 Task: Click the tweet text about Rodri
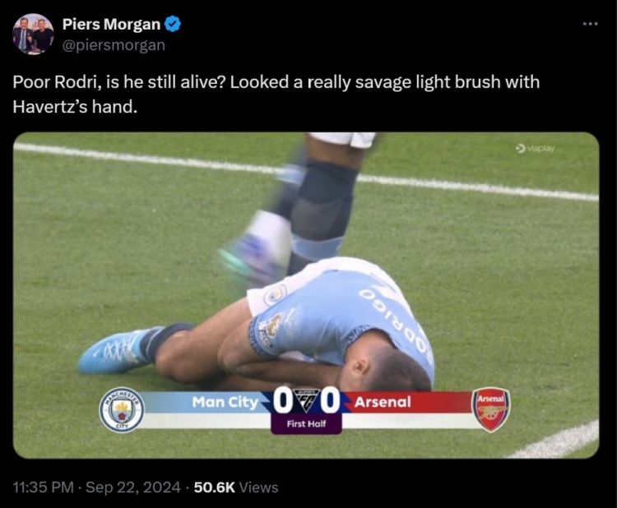tap(276, 94)
